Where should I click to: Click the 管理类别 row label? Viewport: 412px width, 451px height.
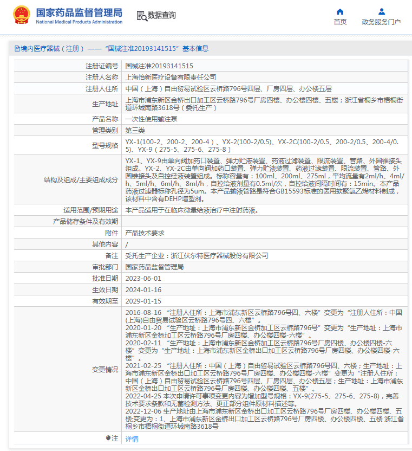(x=105, y=130)
